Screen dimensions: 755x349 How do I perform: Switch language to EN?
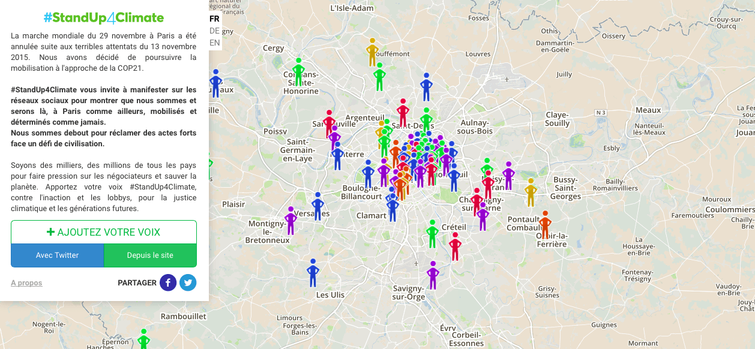(214, 43)
